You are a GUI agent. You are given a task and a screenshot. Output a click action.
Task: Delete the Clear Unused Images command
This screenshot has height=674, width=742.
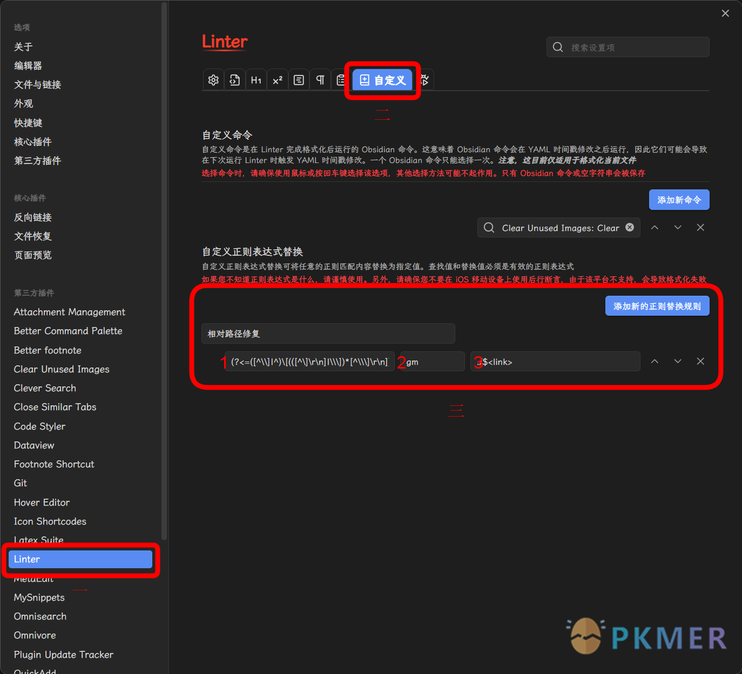(700, 227)
